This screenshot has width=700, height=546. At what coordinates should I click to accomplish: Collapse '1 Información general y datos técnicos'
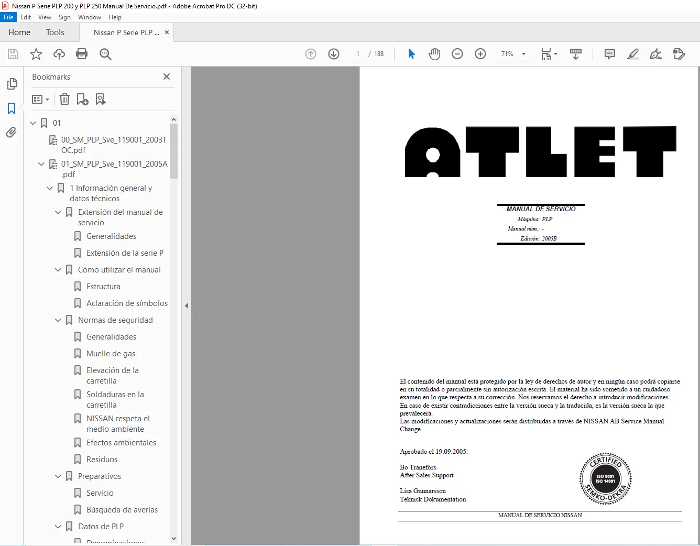pyautogui.click(x=50, y=188)
